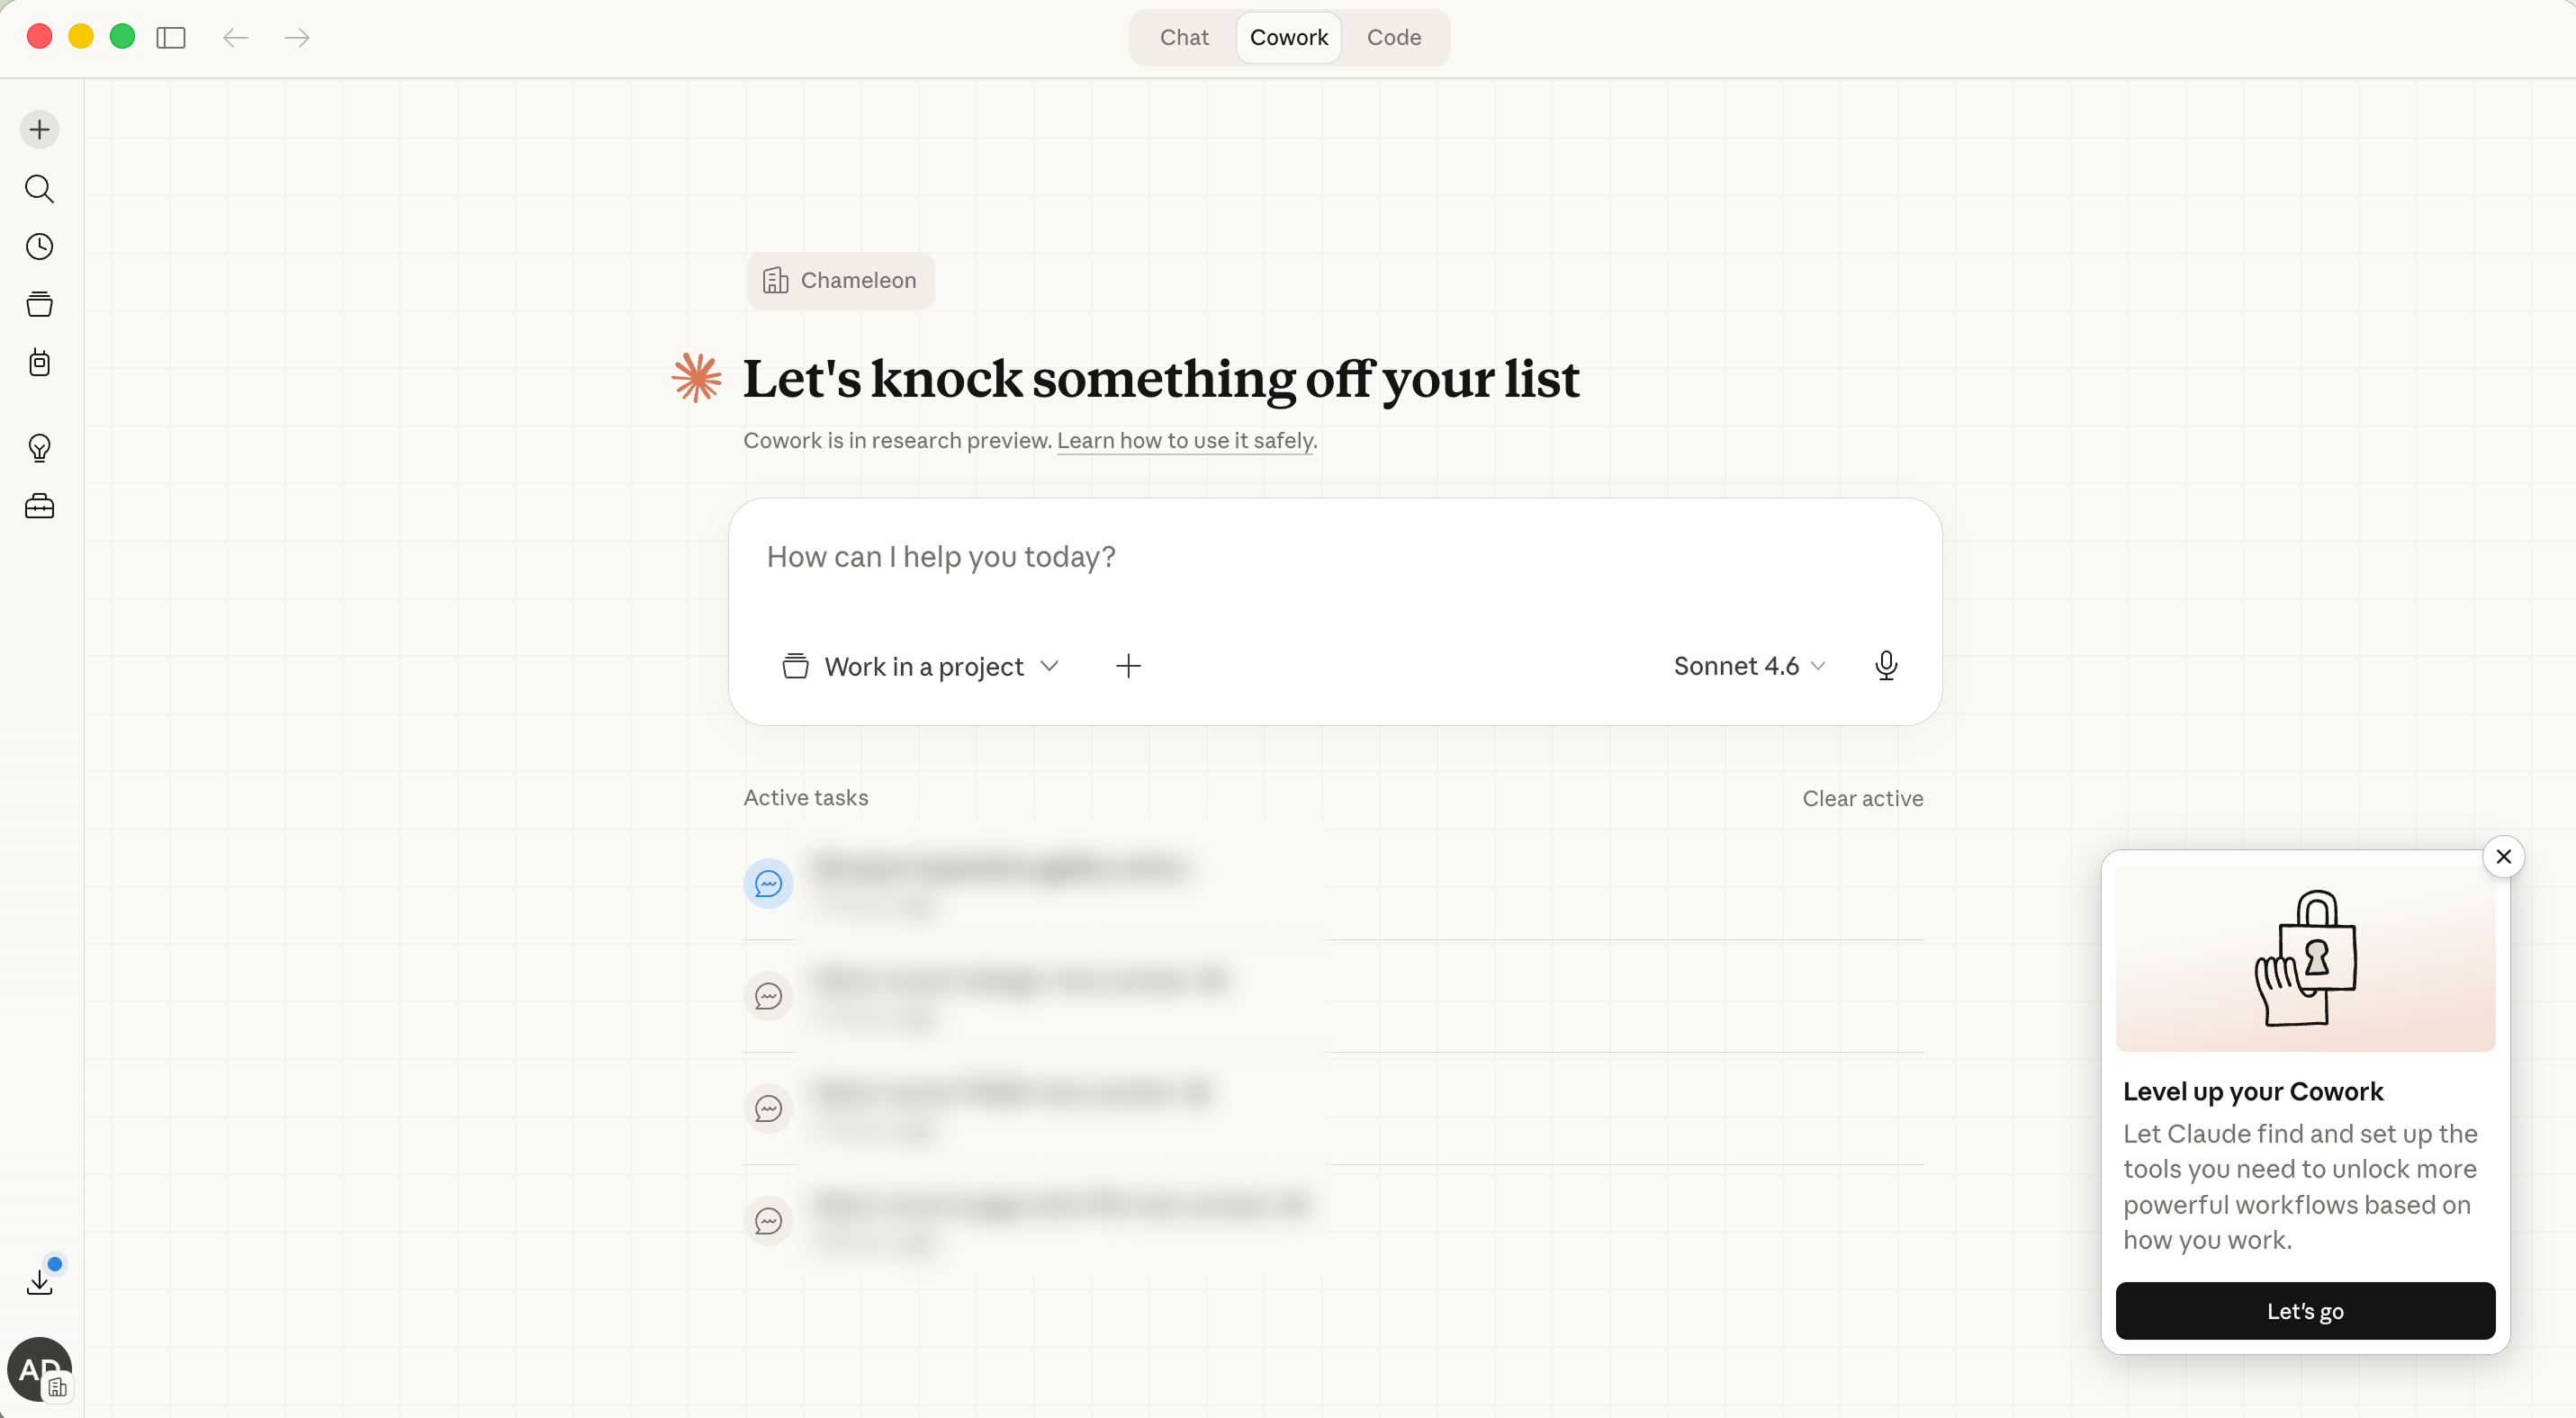Viewport: 2576px width, 1418px height.
Task: Open the Sonnet 4.6 model selector
Action: [1748, 666]
